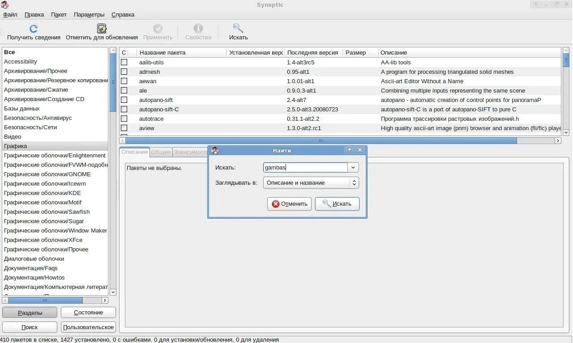573x343 pixels.
Task: Click the Reload package information icon
Action: 34,29
